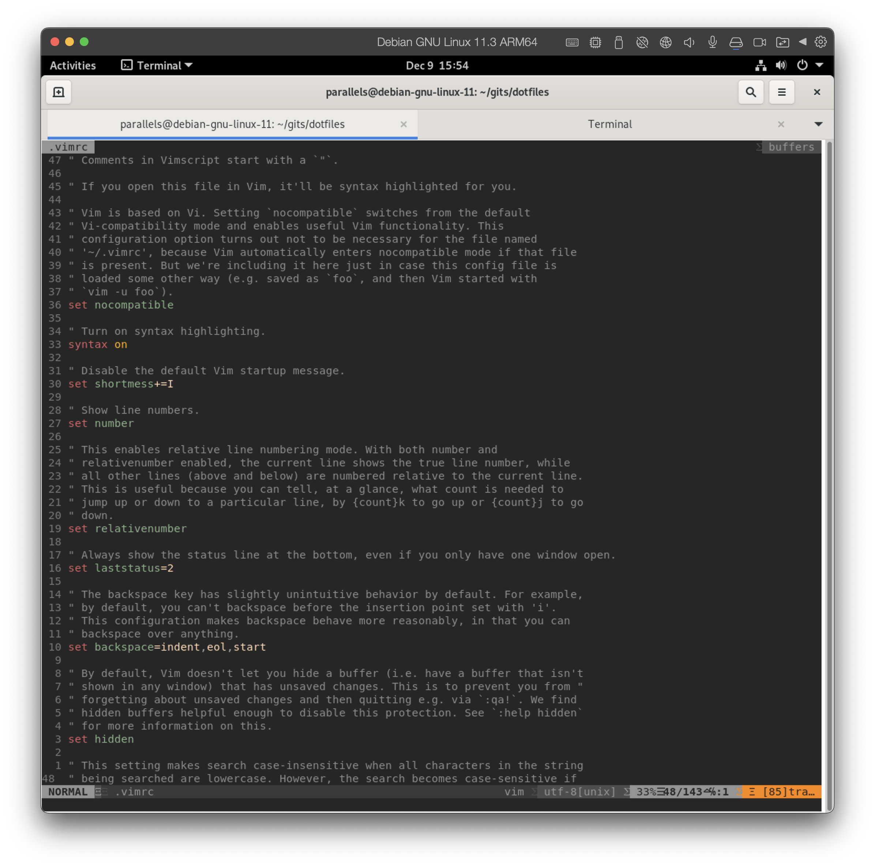Click the new tab button
Screen dimensions: 875x867
coord(59,92)
